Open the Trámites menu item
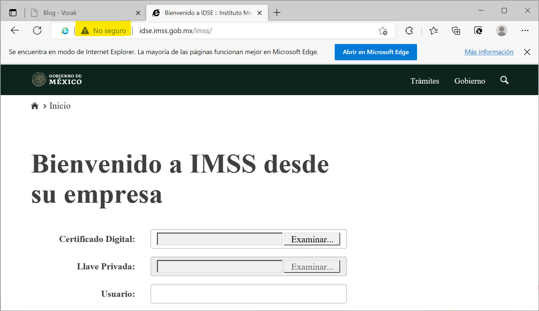Image resolution: width=539 pixels, height=311 pixels. point(424,81)
